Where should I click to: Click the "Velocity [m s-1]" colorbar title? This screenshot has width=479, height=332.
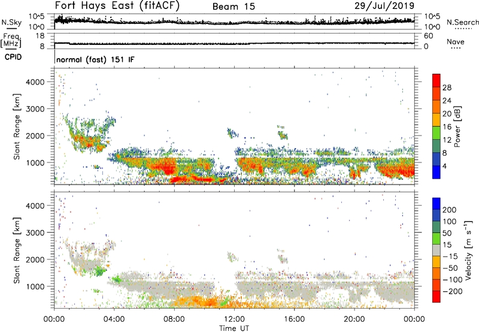point(469,250)
